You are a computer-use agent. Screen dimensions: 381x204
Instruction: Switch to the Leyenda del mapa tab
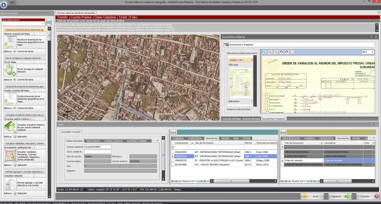tap(251, 119)
